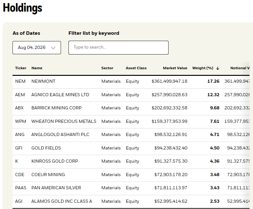Click BARRICK MINING CORP name

pyautogui.click(x=57, y=108)
